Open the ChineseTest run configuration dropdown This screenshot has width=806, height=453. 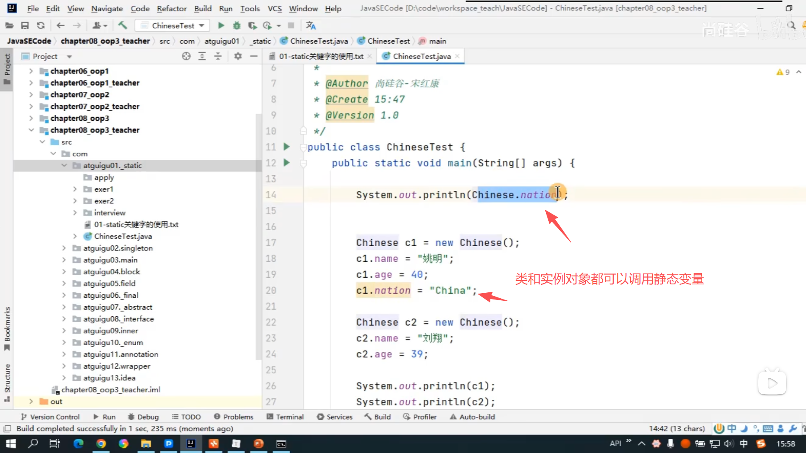coord(173,26)
